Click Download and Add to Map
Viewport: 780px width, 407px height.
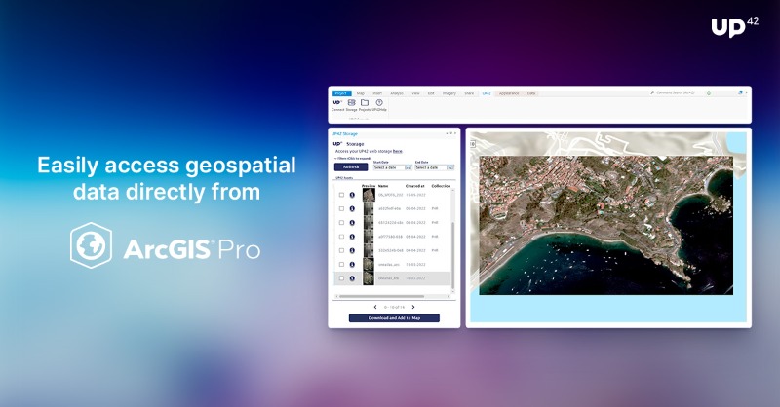(394, 318)
